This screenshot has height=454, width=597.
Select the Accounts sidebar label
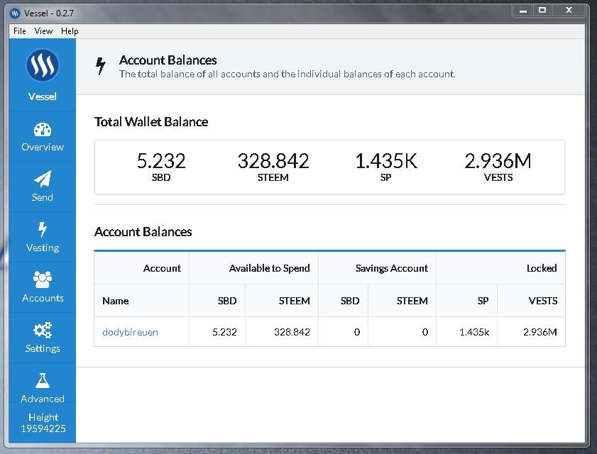43,298
